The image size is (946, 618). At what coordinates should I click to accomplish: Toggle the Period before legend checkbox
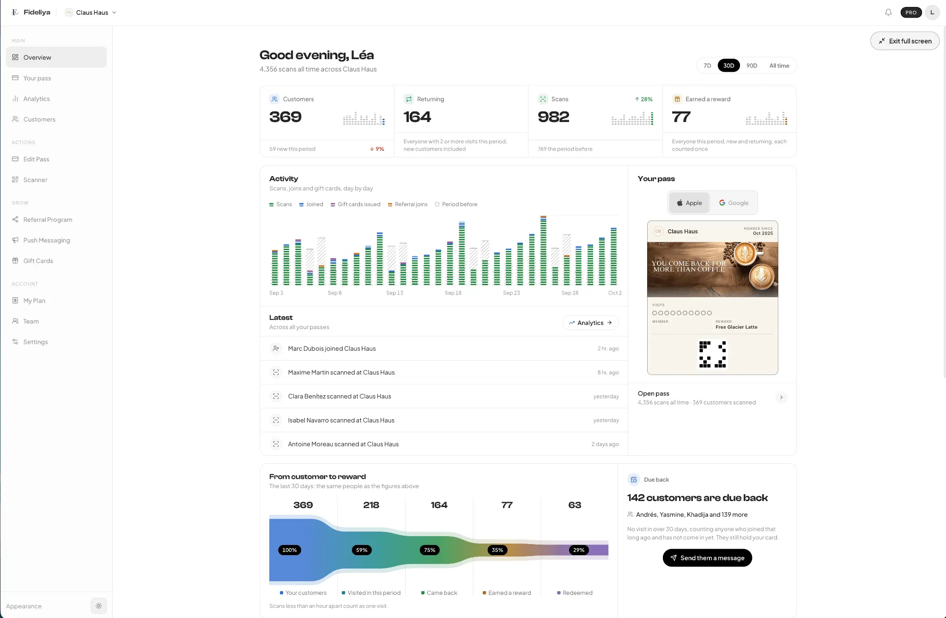[x=437, y=204]
